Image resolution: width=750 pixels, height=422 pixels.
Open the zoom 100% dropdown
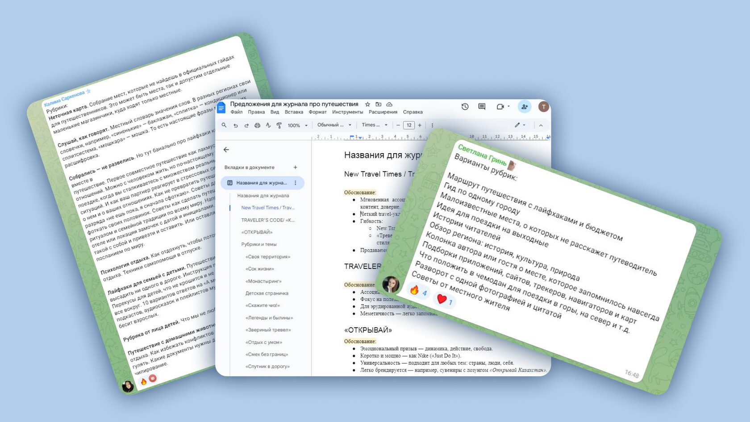[298, 125]
